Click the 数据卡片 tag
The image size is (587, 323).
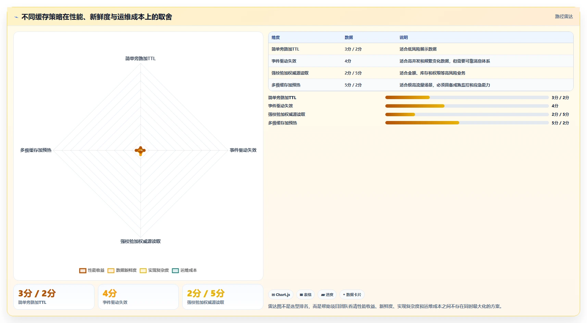click(x=352, y=295)
